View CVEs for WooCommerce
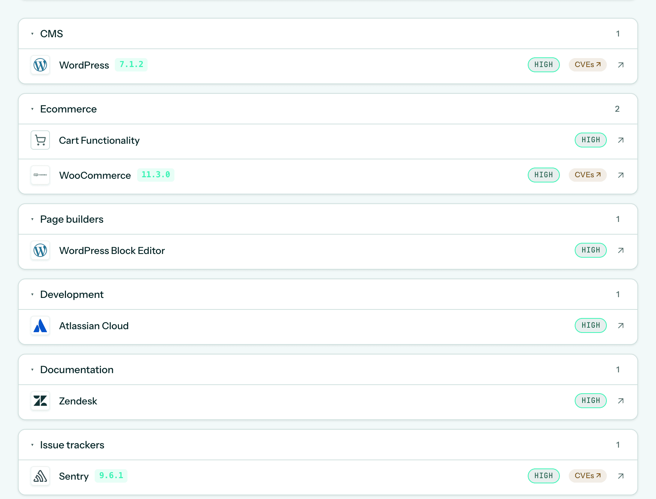 pyautogui.click(x=587, y=175)
